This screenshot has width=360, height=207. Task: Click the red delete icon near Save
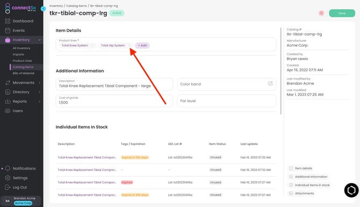pos(321,13)
